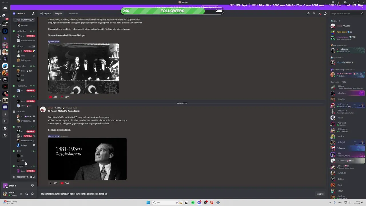This screenshot has height=206, width=366.
Task: Toggle notification settings bell icon
Action: 314,13
